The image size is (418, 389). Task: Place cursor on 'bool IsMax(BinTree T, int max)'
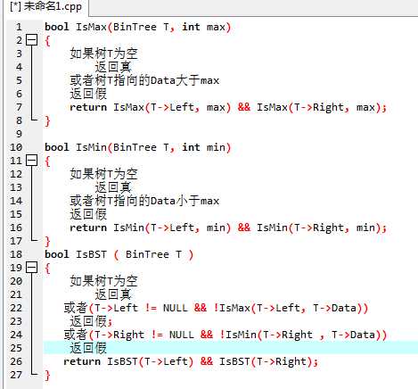(137, 27)
